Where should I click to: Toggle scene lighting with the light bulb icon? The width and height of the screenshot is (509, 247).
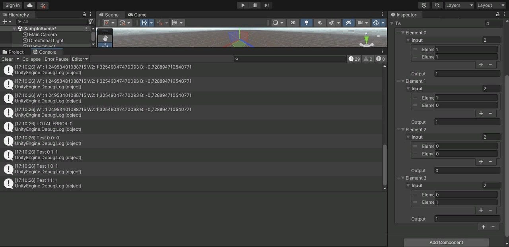(307, 23)
